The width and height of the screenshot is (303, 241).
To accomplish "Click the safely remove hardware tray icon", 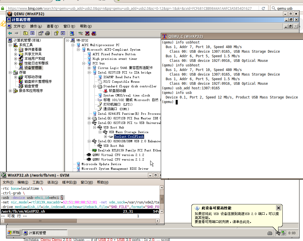I will click(283, 233).
